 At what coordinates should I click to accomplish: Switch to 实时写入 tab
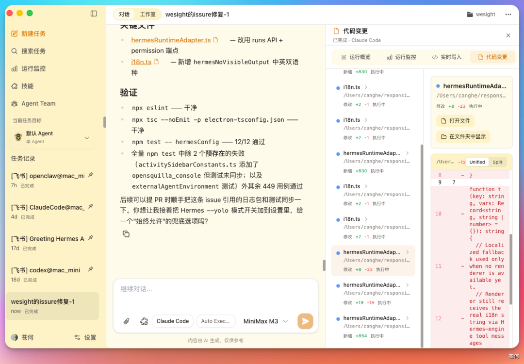tap(447, 57)
